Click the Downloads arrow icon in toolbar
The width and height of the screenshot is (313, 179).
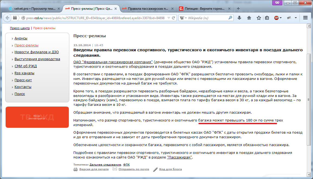point(239,18)
